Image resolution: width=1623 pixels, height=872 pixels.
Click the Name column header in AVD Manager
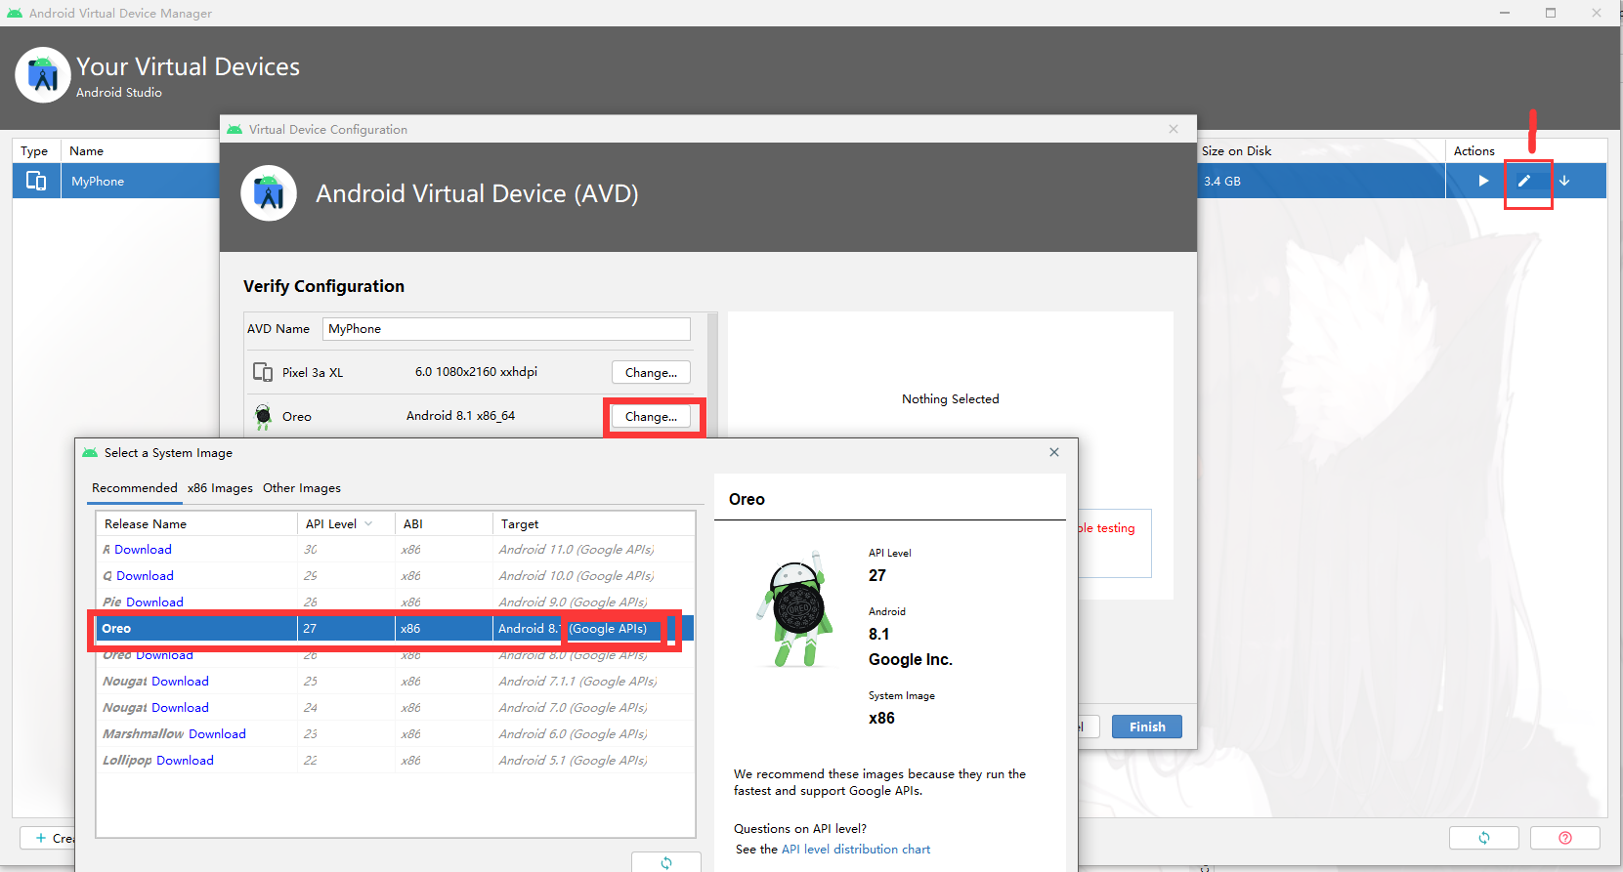coord(141,151)
